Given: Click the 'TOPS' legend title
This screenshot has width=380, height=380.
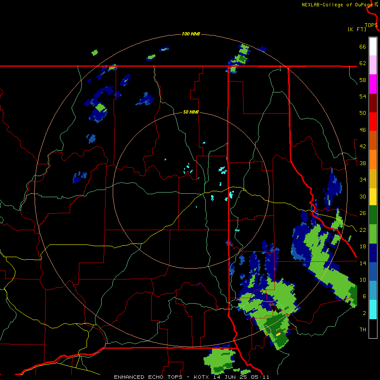Looking at the screenshot, I should coord(371,25).
